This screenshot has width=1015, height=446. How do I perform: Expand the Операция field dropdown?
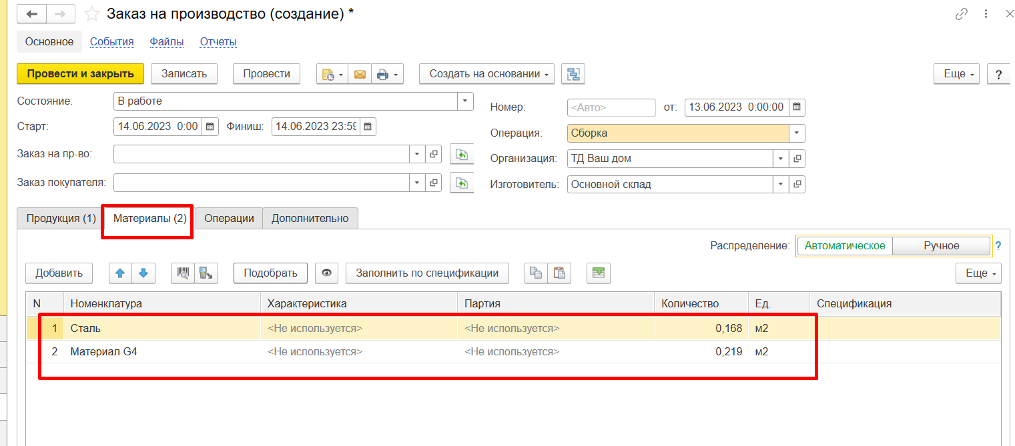[x=796, y=133]
